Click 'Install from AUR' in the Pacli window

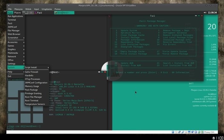[x=131, y=66]
